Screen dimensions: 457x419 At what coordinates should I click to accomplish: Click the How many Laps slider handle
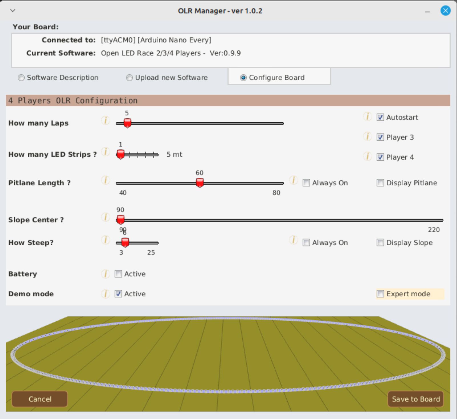(x=127, y=123)
